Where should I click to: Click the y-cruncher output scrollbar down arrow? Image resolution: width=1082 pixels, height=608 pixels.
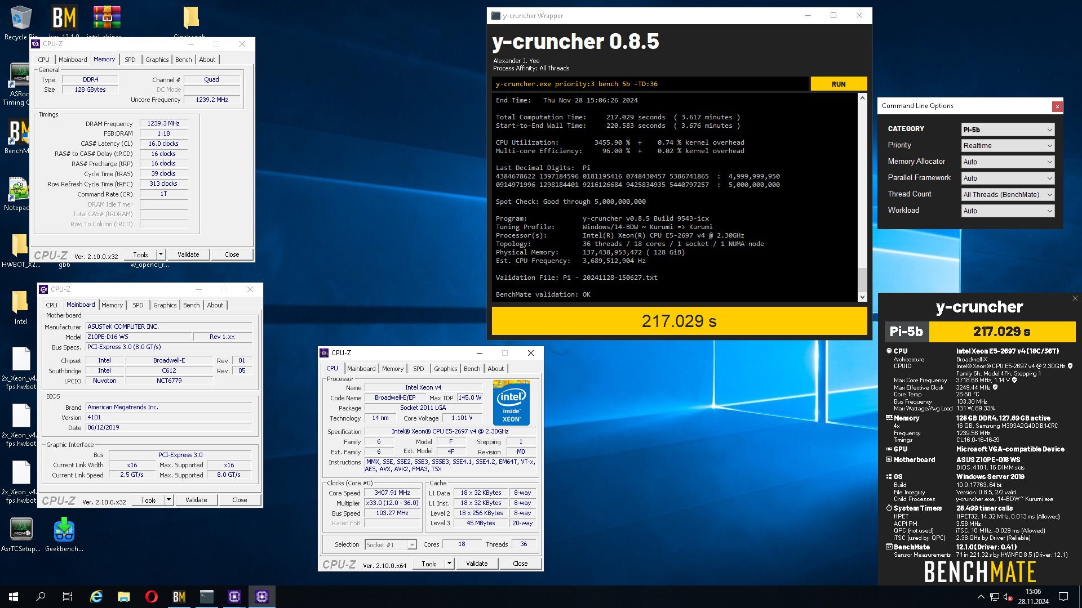pyautogui.click(x=862, y=297)
